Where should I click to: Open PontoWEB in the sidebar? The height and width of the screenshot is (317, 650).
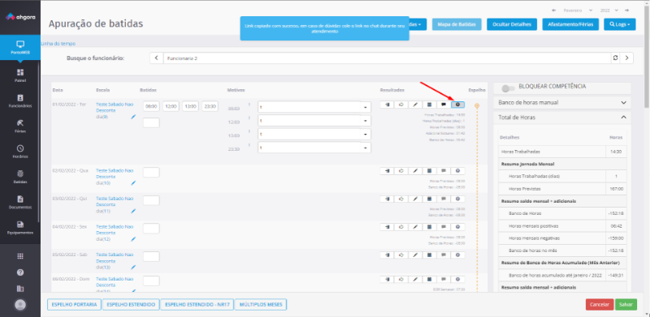[x=20, y=48]
